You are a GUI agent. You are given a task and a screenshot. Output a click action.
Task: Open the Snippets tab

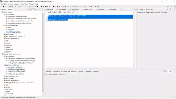coord(87,71)
